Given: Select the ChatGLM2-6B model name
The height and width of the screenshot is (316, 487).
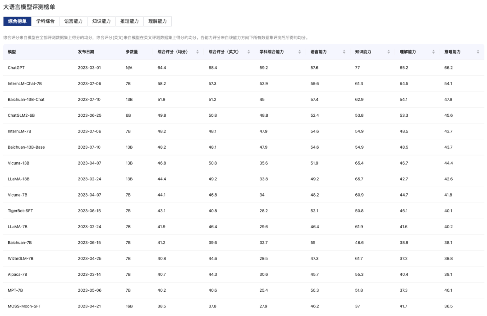Looking at the screenshot, I should pos(21,115).
